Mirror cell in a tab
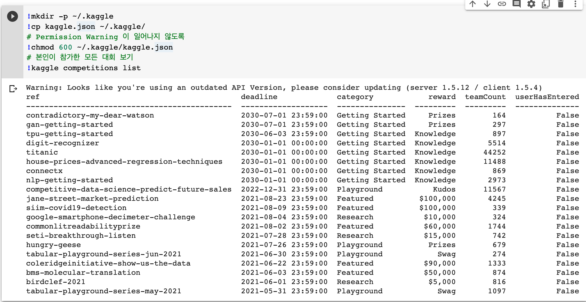 (x=546, y=4)
